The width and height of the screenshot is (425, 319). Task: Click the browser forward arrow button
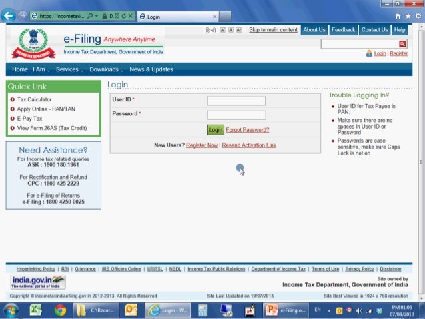coord(23,16)
